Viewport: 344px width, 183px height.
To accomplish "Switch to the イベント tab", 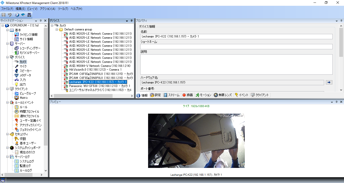I will click(242, 95).
